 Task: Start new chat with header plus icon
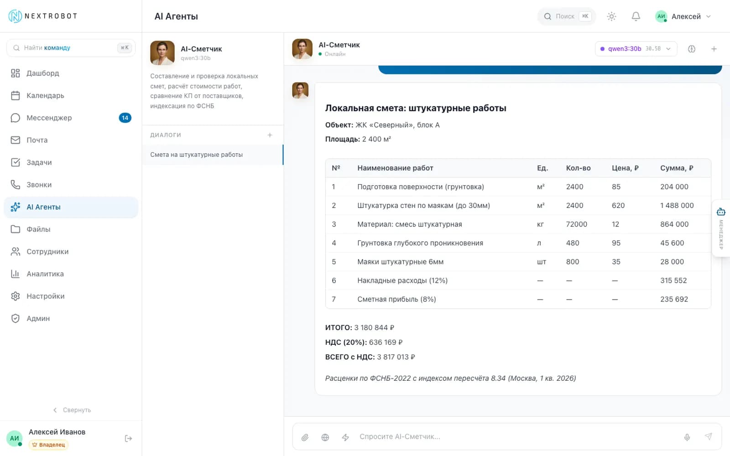coord(714,49)
